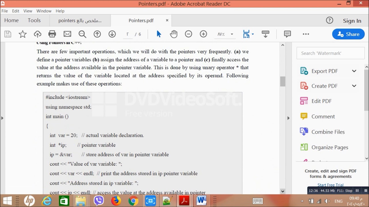Open the Window menu
The height and width of the screenshot is (207, 369).
pyautogui.click(x=44, y=11)
